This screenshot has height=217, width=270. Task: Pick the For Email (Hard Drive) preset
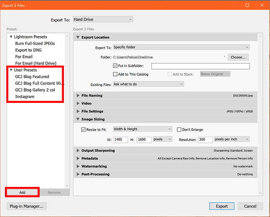pos(36,63)
